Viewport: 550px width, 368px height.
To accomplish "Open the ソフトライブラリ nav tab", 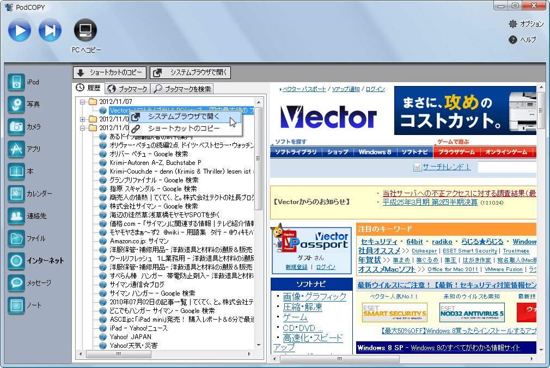I will [296, 152].
